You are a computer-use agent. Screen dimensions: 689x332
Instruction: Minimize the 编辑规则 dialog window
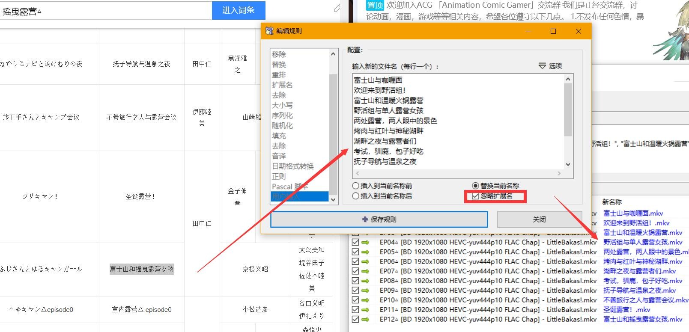point(528,31)
